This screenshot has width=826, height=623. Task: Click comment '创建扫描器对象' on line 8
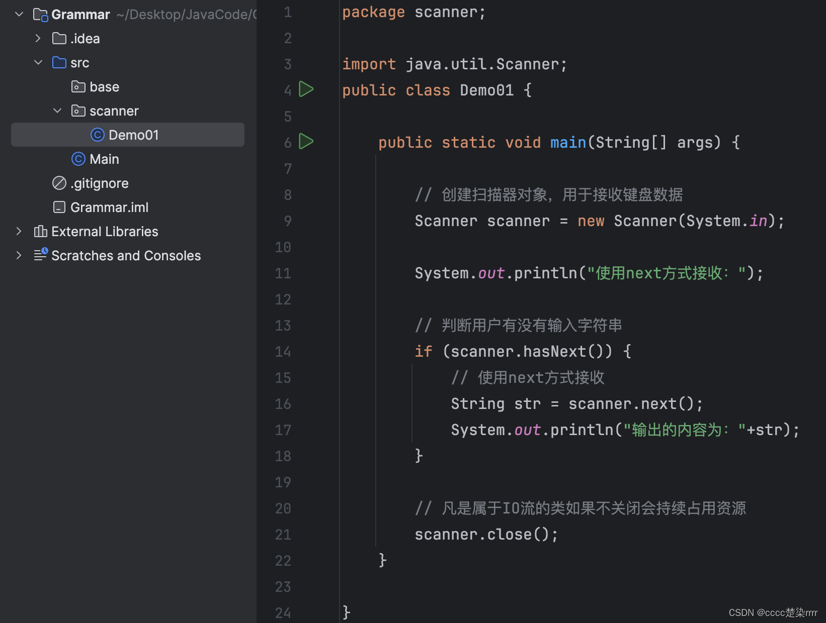(494, 194)
